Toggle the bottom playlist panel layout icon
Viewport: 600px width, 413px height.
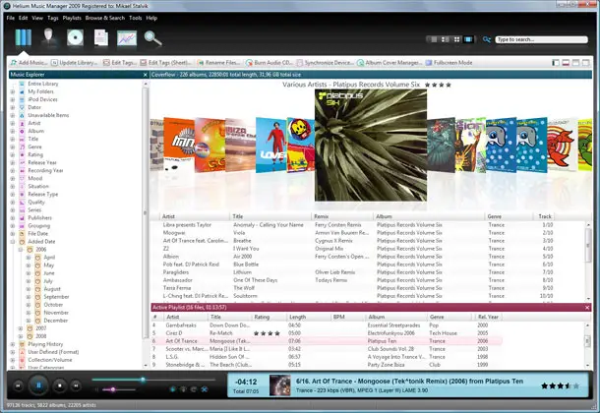tap(566, 63)
